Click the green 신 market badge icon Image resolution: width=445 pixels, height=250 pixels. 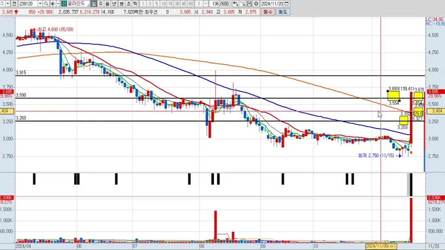click(64, 4)
